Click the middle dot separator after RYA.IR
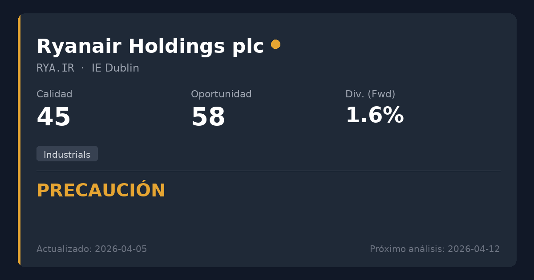This screenshot has width=534, height=280. coord(83,68)
